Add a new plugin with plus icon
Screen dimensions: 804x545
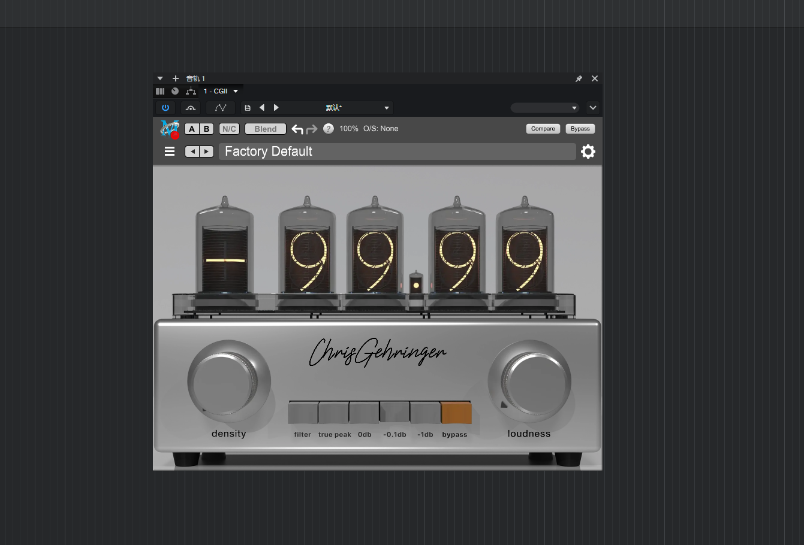(x=176, y=78)
